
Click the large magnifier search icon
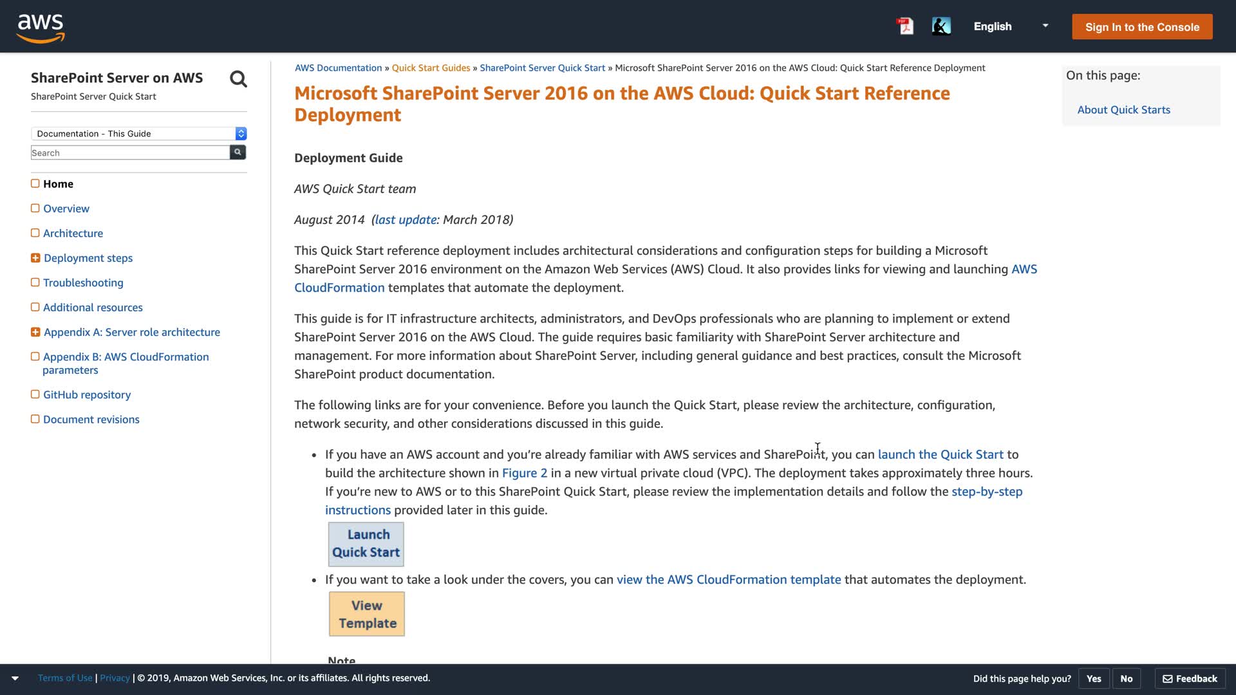238,79
